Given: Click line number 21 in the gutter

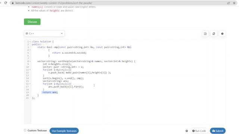Looking at the screenshot, I should 27,98.
